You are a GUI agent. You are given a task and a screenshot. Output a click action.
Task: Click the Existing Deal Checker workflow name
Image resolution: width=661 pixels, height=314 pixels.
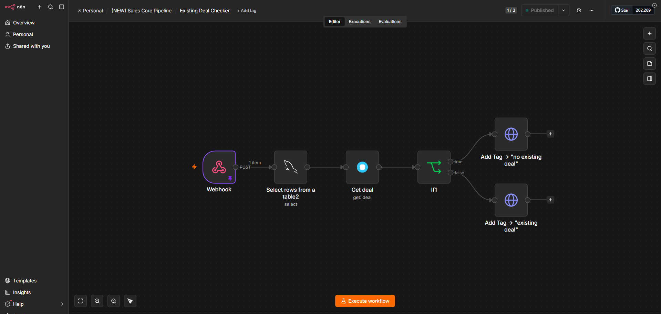coord(205,11)
